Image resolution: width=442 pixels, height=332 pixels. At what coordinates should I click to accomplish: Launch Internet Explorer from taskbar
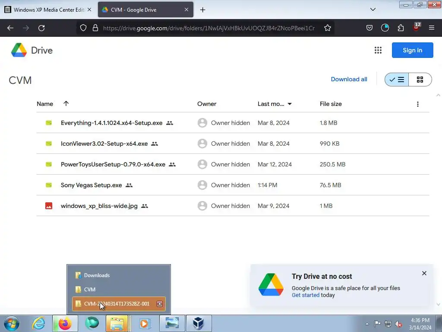(38, 323)
